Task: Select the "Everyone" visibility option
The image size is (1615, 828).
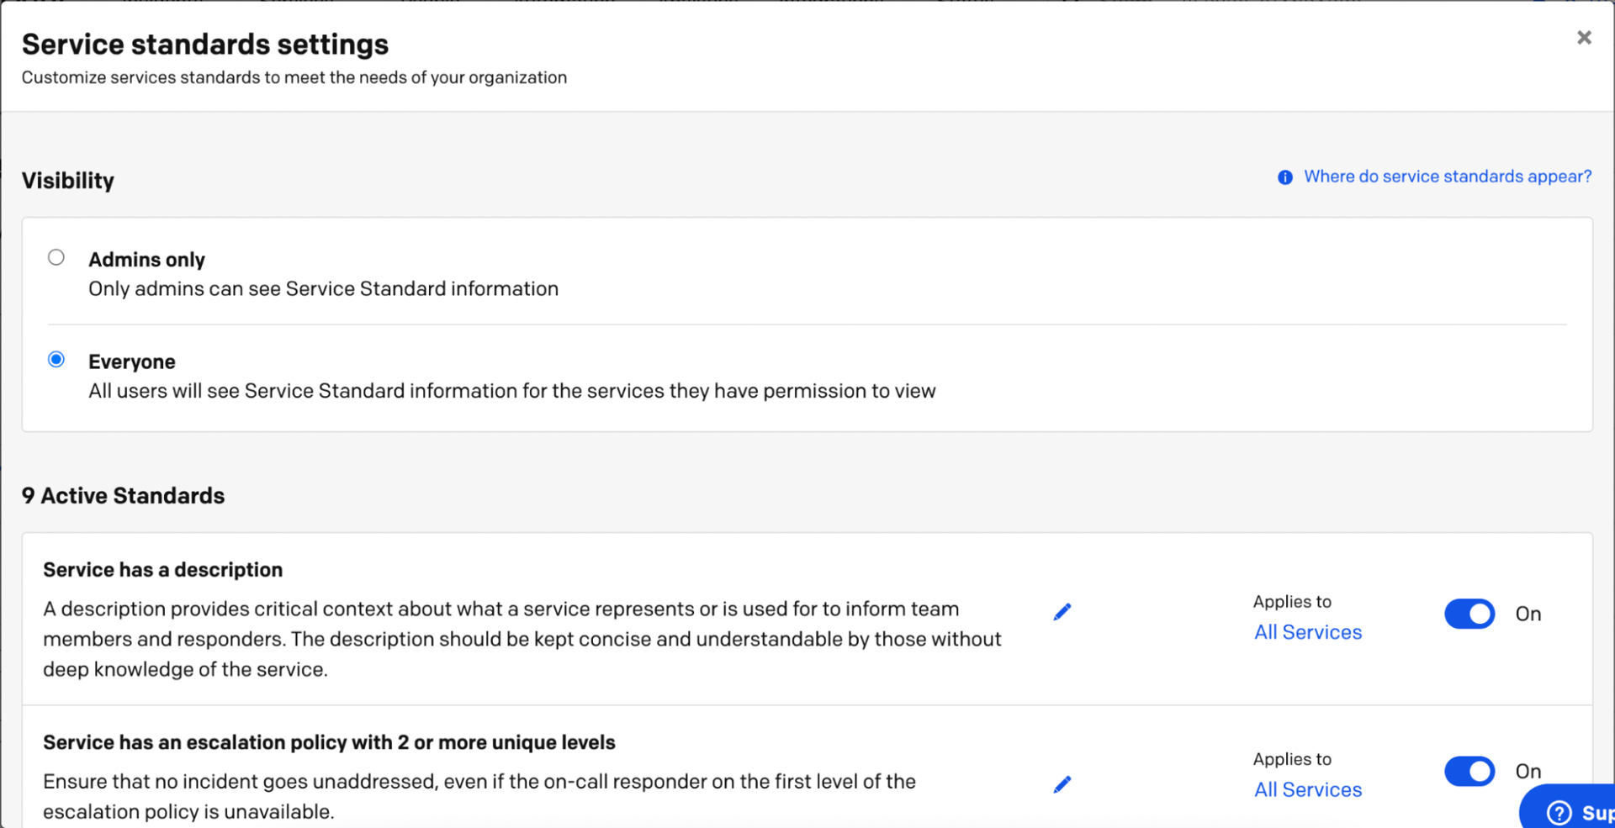Action: [x=56, y=359]
